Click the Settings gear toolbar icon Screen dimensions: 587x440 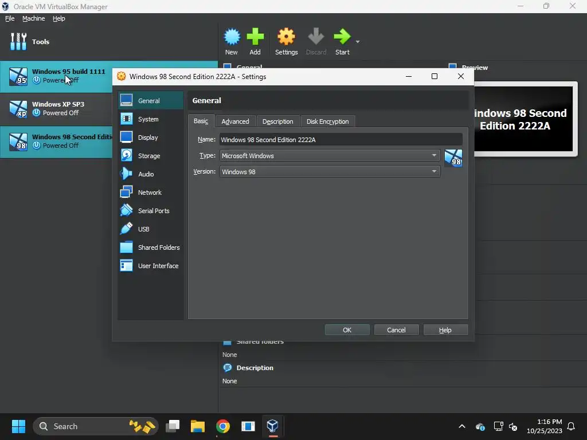click(x=287, y=37)
